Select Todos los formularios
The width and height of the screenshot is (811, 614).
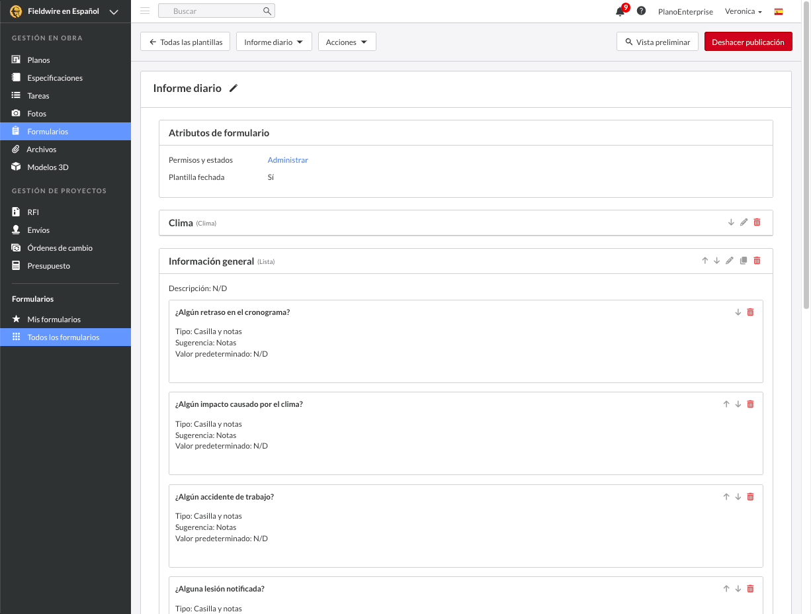click(65, 337)
